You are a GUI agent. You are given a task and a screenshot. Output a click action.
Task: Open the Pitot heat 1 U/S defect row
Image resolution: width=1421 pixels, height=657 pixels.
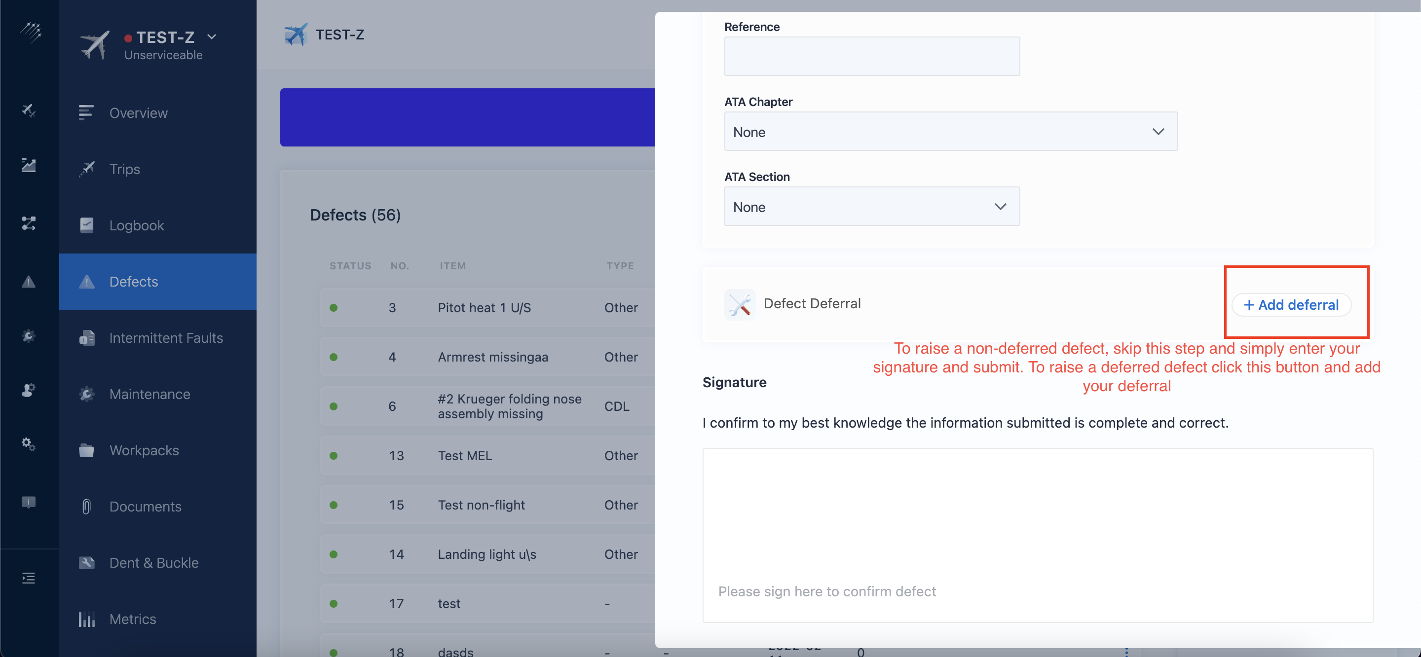(484, 307)
